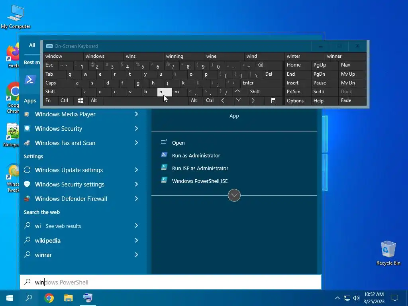Open Recycle Bin desktop icon

click(388, 253)
